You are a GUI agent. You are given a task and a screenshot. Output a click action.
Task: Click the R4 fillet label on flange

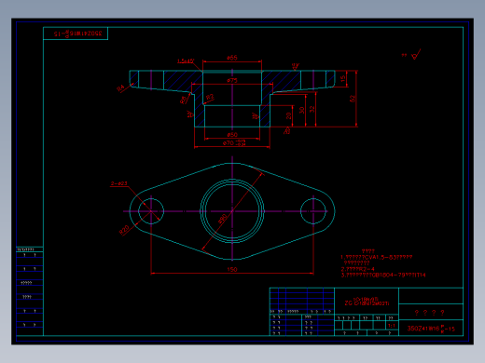pos(120,88)
